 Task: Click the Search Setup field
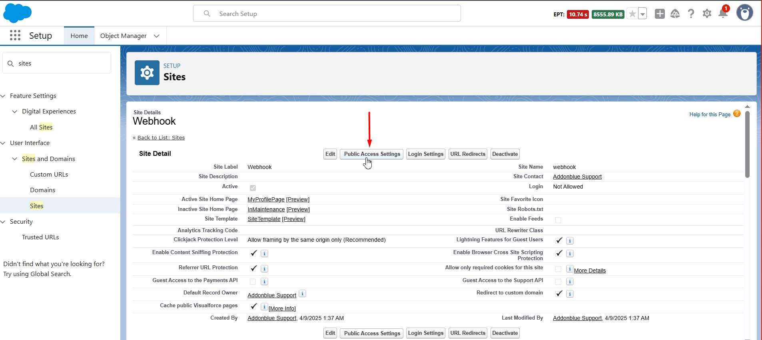click(327, 14)
